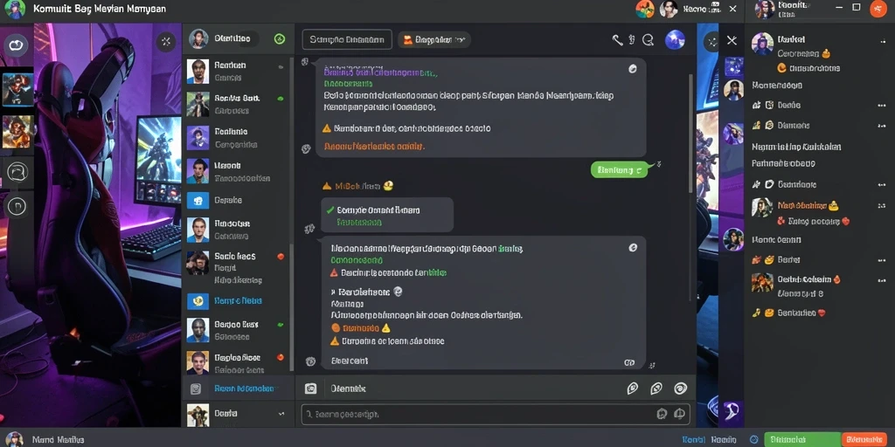Click the red status dot in the Goploa Bisce row
This screenshot has width=895, height=447.
point(281,357)
